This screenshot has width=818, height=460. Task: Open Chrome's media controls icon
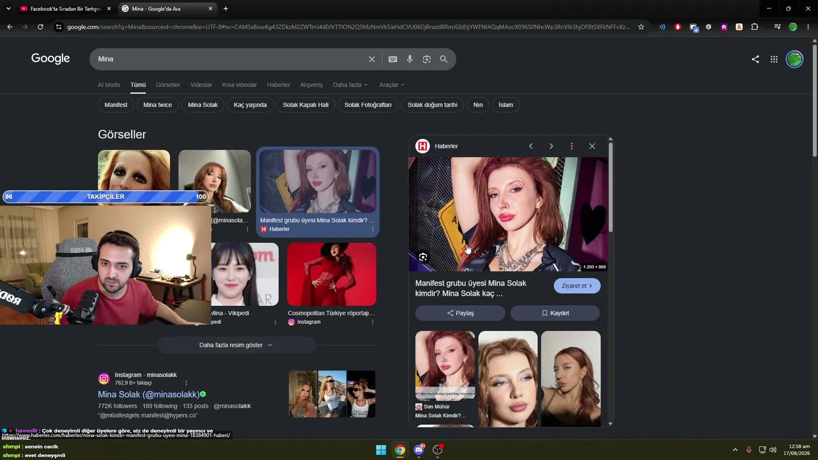[777, 27]
